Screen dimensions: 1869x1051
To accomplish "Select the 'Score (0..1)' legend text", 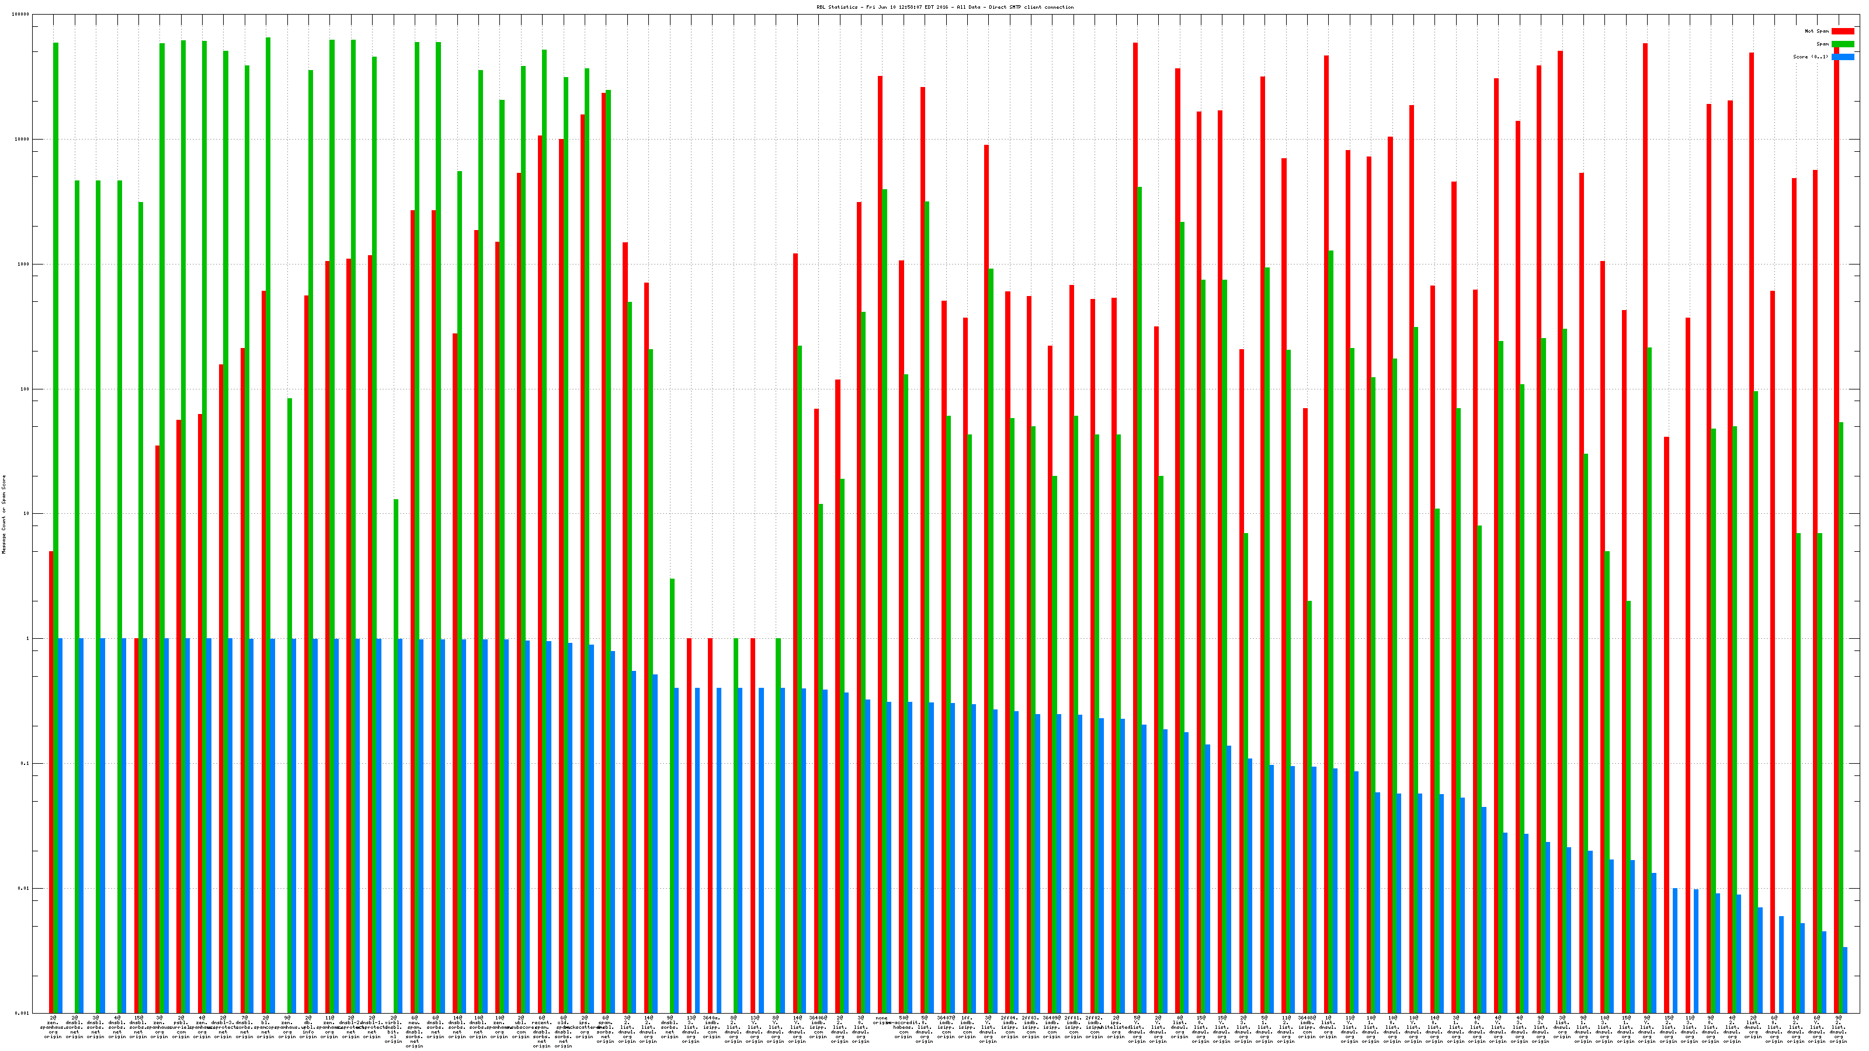I will (1810, 57).
